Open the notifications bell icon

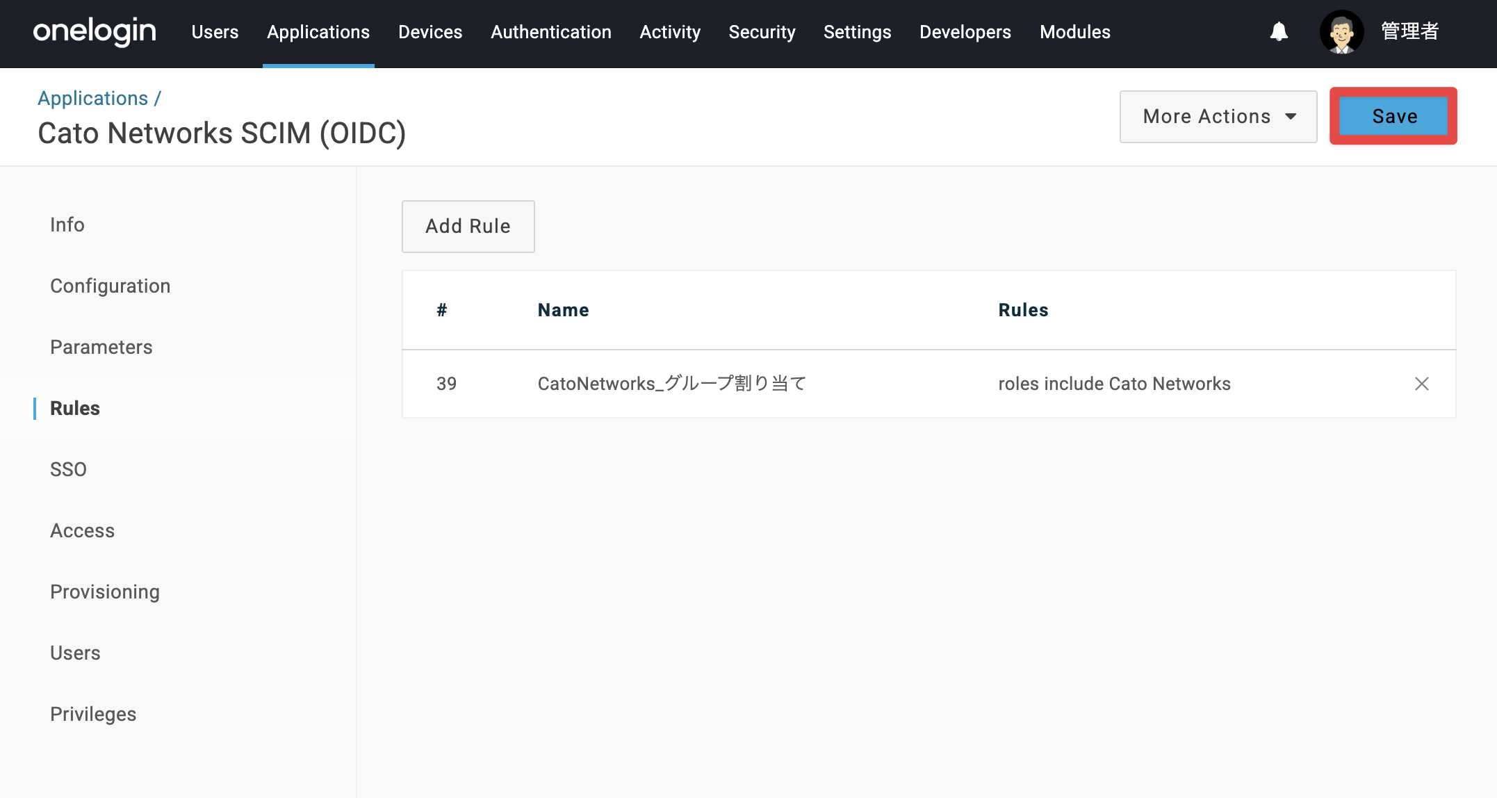(x=1279, y=32)
